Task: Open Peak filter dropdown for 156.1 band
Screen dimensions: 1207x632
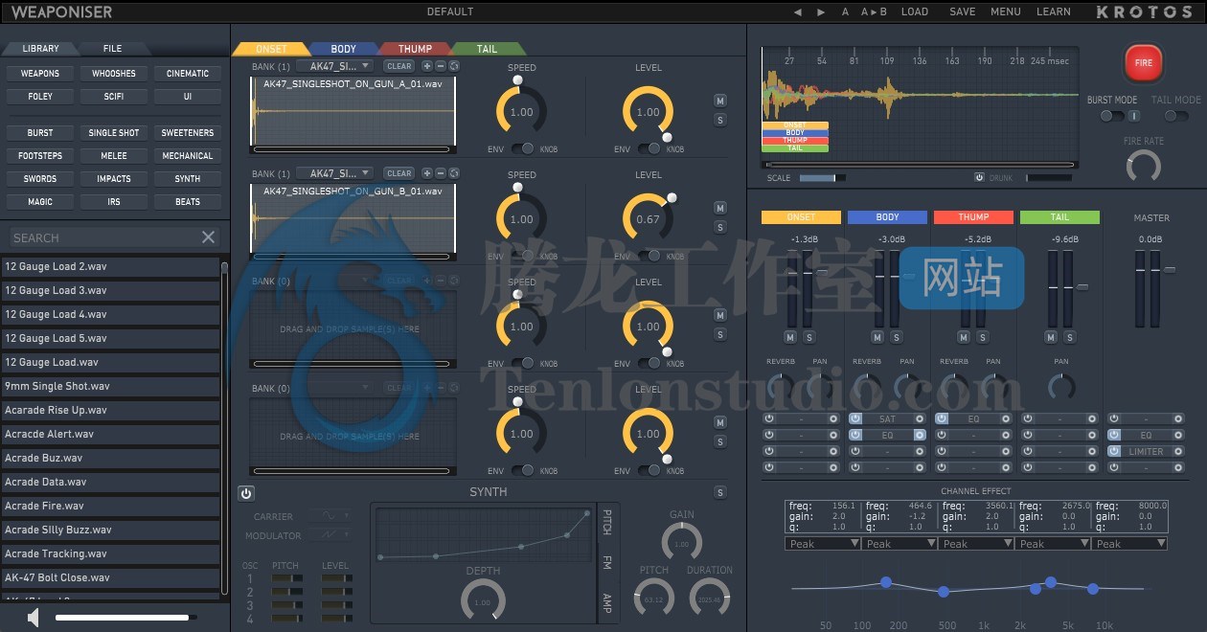Action: click(823, 543)
